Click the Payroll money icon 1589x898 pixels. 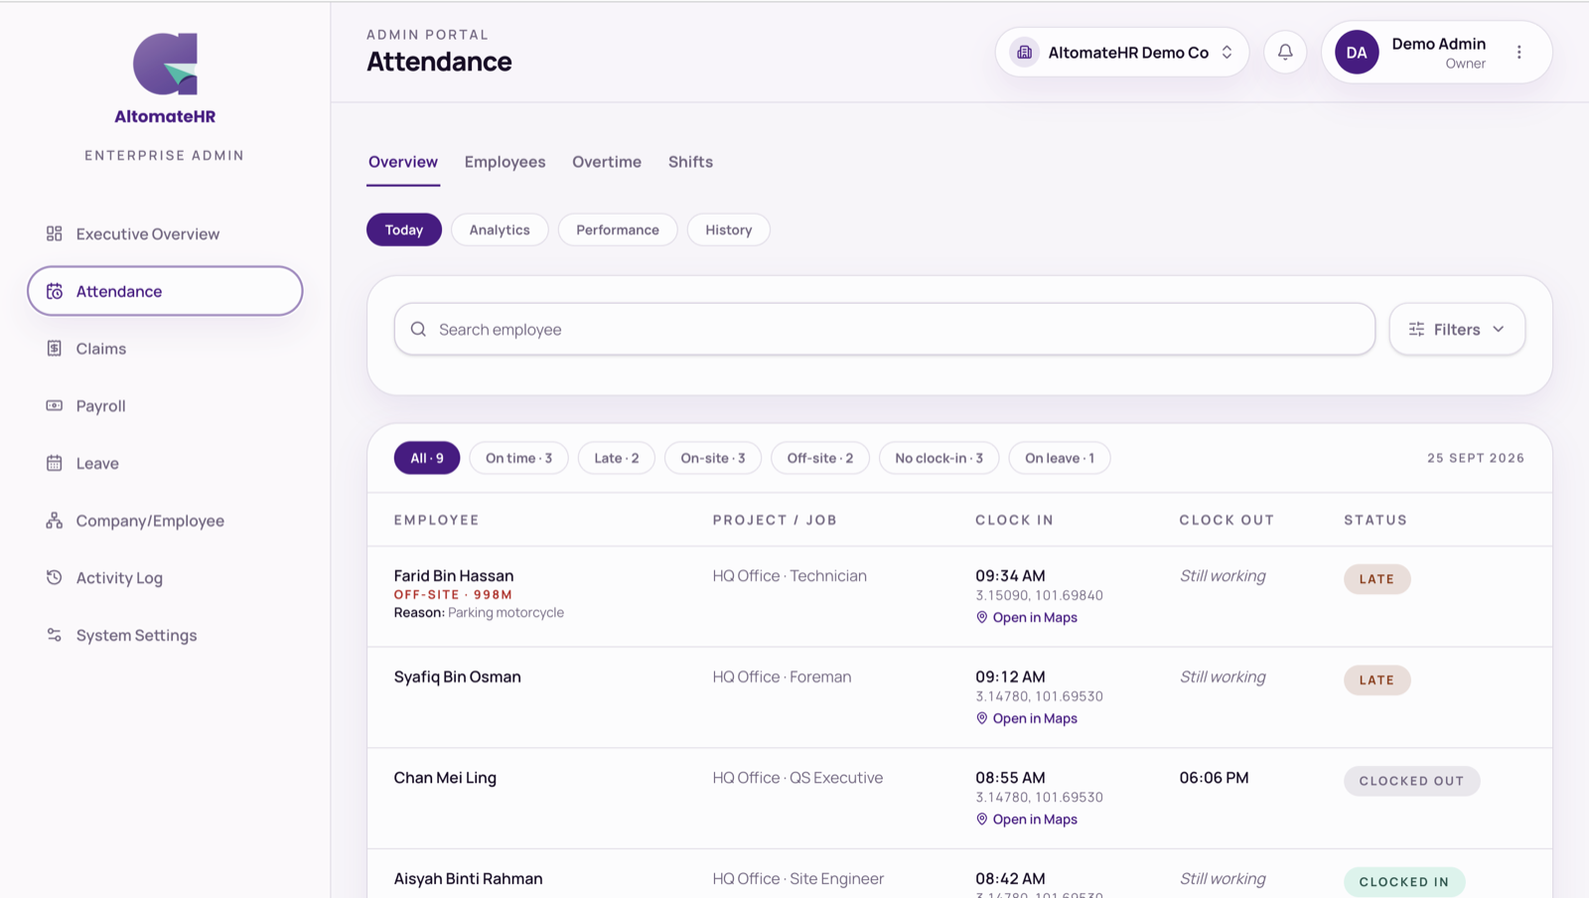pyautogui.click(x=55, y=405)
